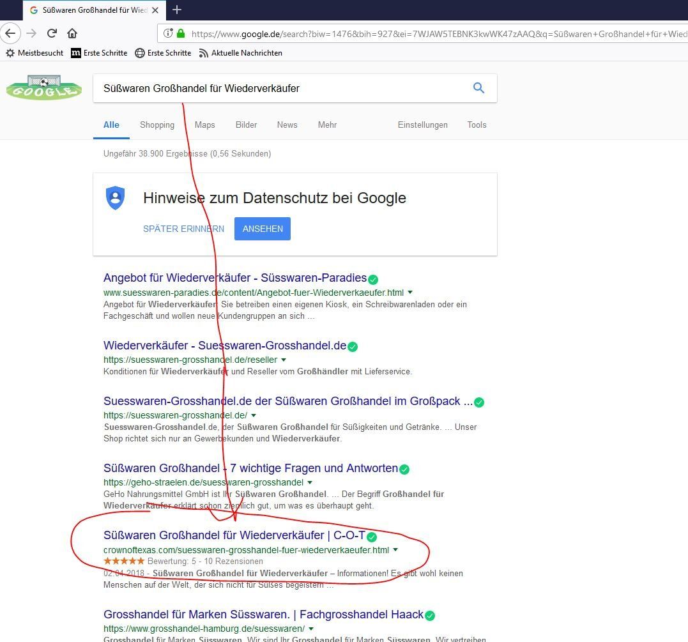Open Wiederverkäufer - Suesswaren-Grosshandel.de result

(225, 346)
